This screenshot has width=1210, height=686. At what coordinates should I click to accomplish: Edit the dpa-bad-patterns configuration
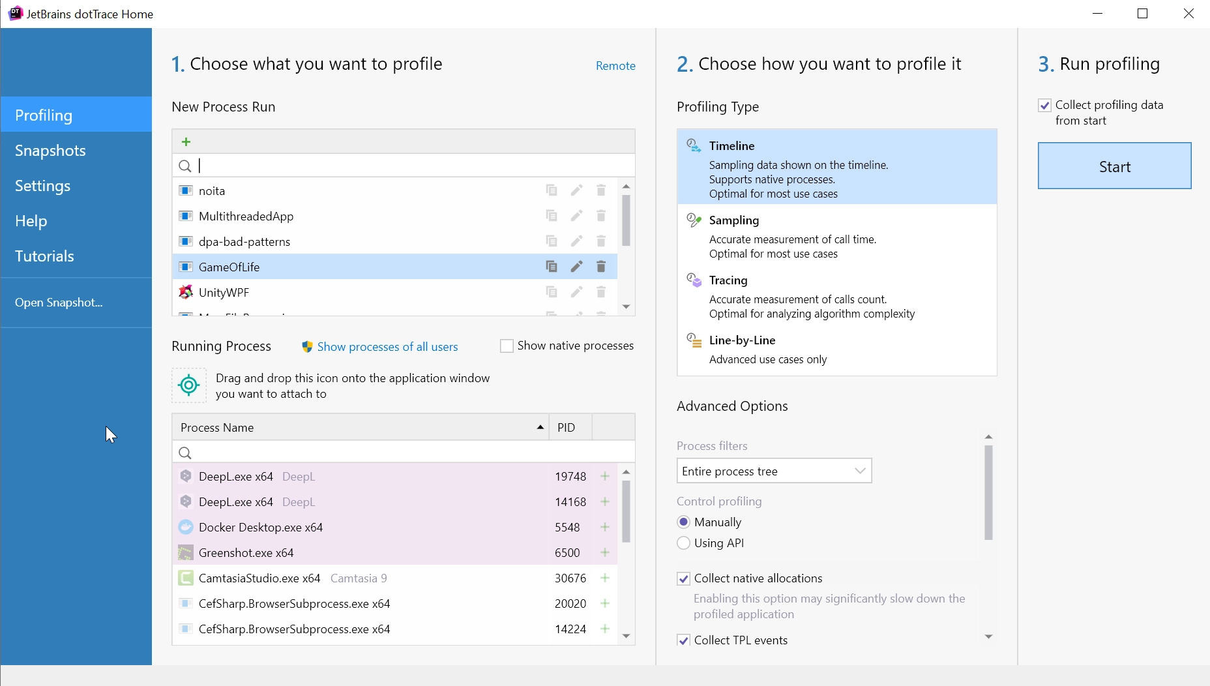pos(576,241)
